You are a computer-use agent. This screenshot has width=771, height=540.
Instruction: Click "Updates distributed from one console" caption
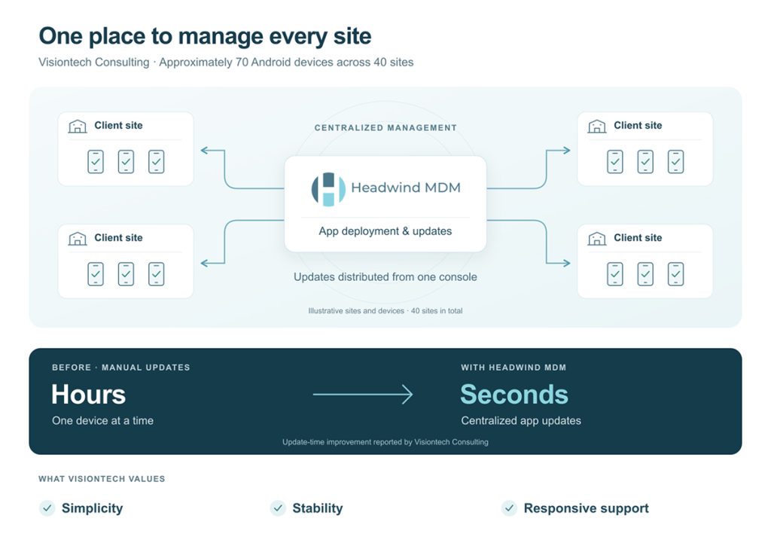(x=385, y=277)
